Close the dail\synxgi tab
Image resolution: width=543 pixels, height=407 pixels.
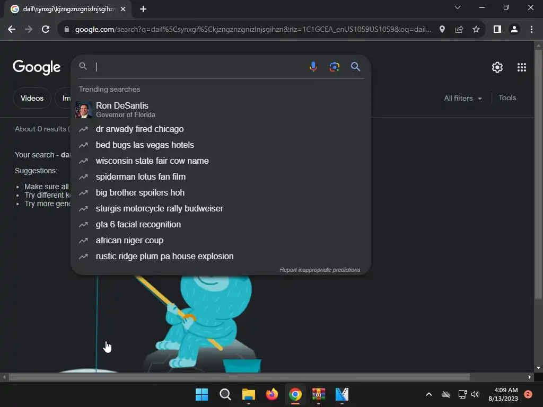pyautogui.click(x=123, y=9)
